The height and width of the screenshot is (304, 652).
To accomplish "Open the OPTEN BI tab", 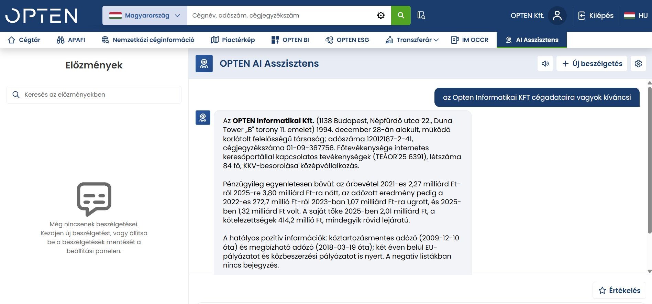I will click(290, 40).
